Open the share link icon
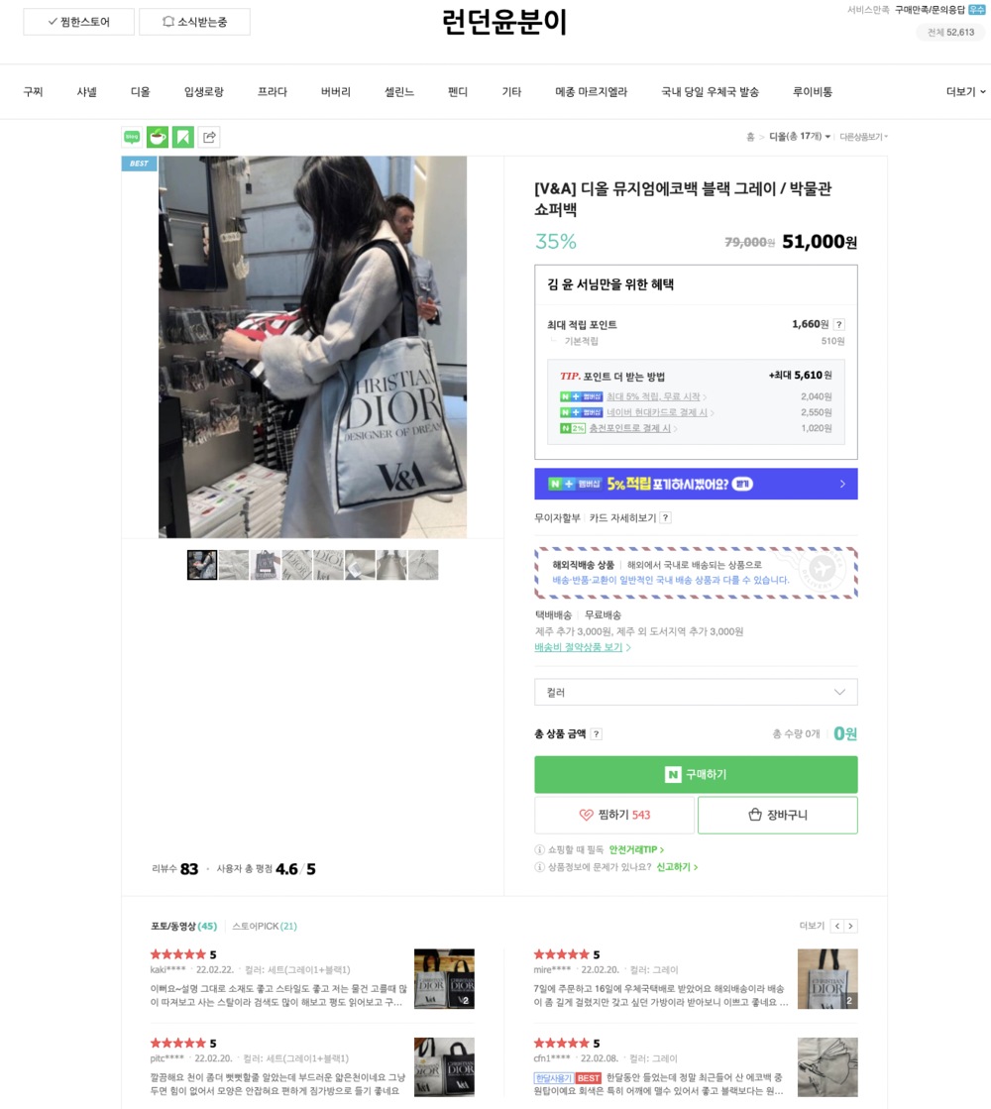 click(x=209, y=138)
